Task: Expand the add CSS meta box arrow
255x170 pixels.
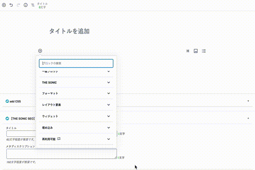Action: [x=248, y=101]
